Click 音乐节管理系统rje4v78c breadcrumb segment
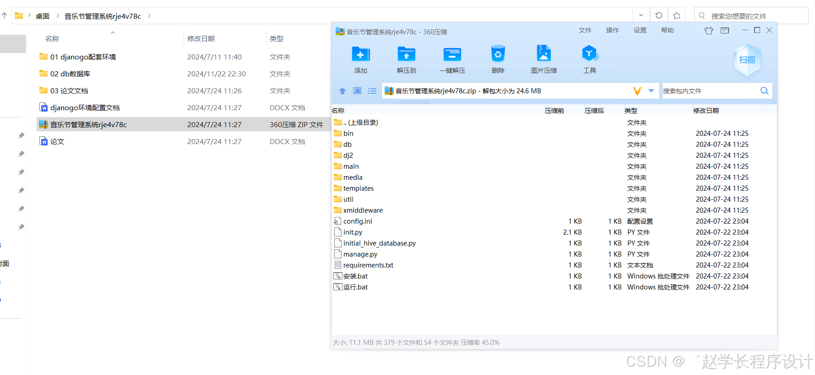Image resolution: width=815 pixels, height=375 pixels. [103, 16]
